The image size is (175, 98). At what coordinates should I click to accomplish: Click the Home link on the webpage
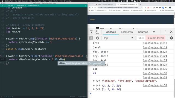pos(92,20)
